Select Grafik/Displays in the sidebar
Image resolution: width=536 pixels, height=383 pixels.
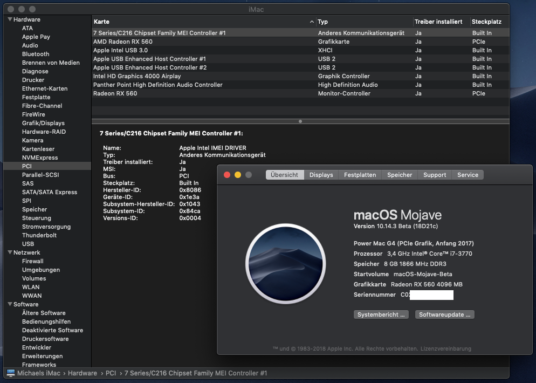point(43,123)
